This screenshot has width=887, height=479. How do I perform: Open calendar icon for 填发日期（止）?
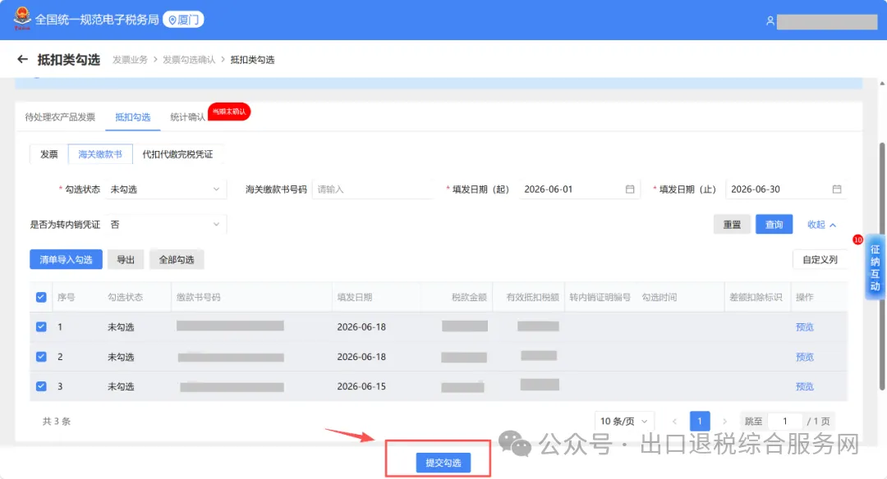837,189
